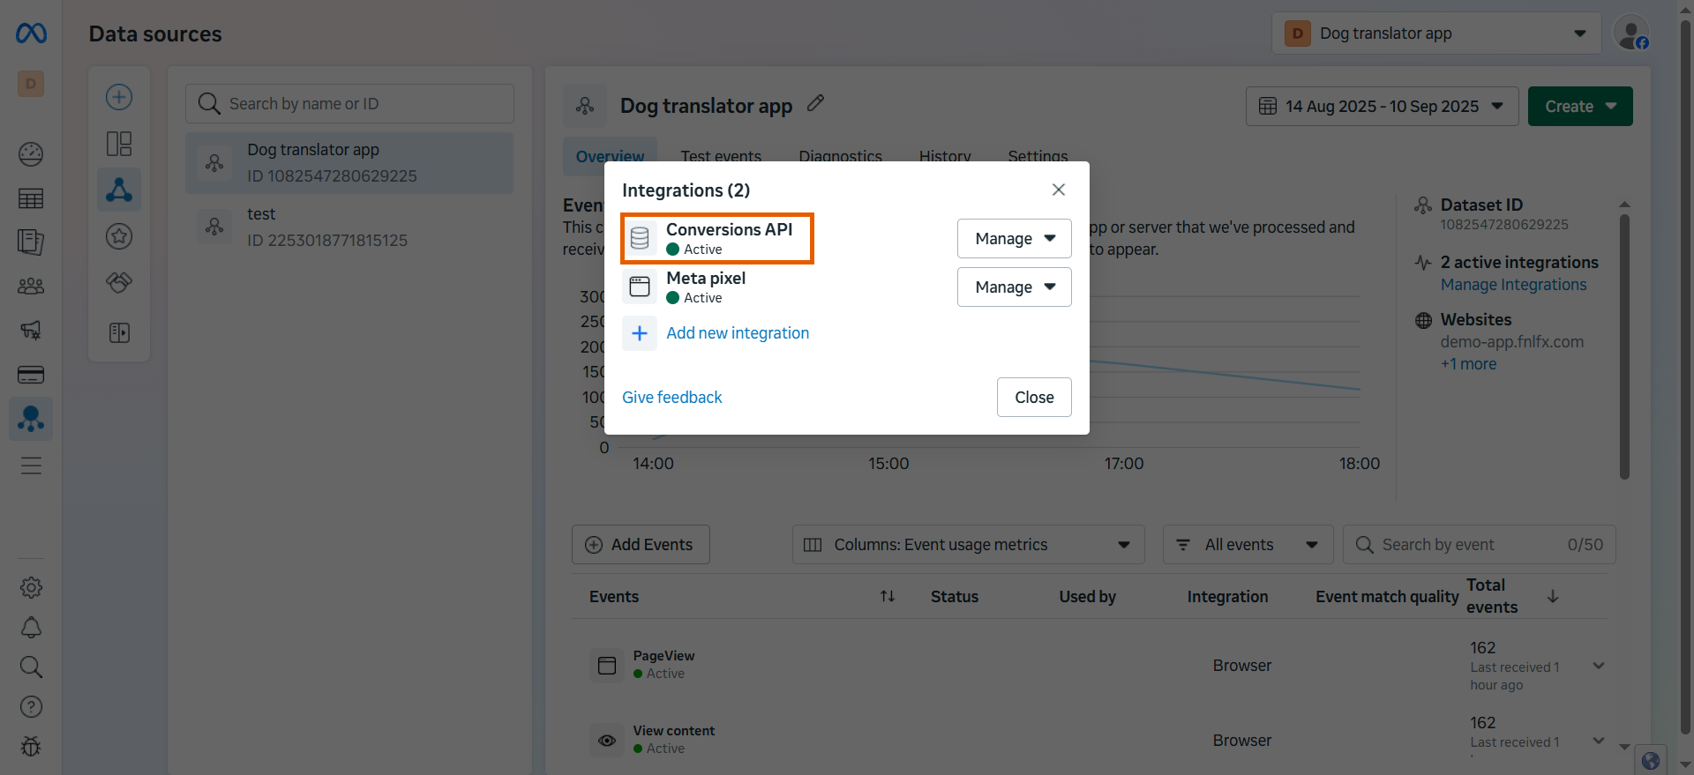Open the account overview gauge icon
The width and height of the screenshot is (1694, 775).
[x=31, y=154]
